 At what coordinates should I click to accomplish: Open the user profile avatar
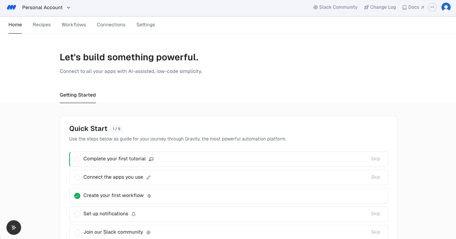coord(446,7)
